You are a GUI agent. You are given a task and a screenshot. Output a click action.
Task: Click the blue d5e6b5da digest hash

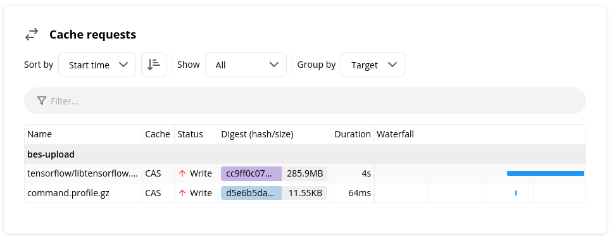[251, 193]
